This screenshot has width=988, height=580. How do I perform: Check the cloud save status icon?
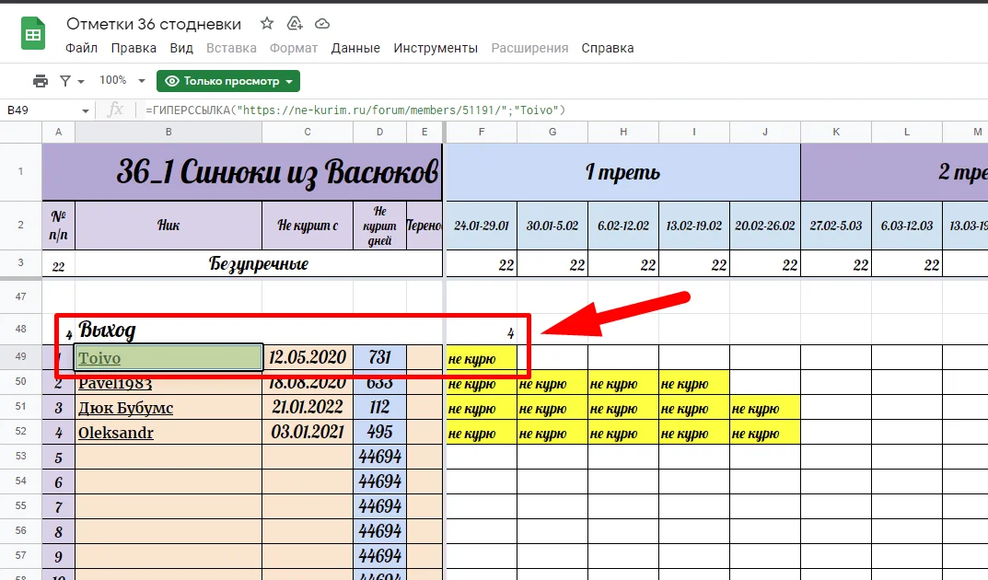point(322,23)
